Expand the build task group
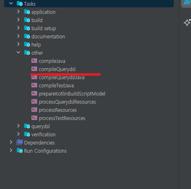The width and height of the screenshot is (191, 189). point(18,20)
